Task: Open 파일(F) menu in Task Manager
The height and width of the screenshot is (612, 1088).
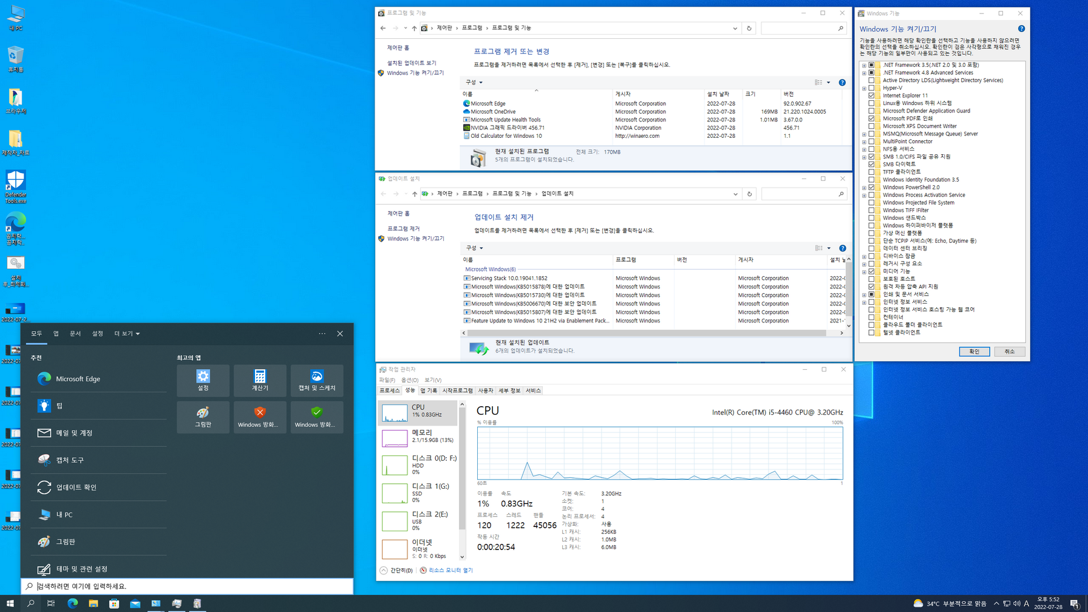Action: click(387, 381)
